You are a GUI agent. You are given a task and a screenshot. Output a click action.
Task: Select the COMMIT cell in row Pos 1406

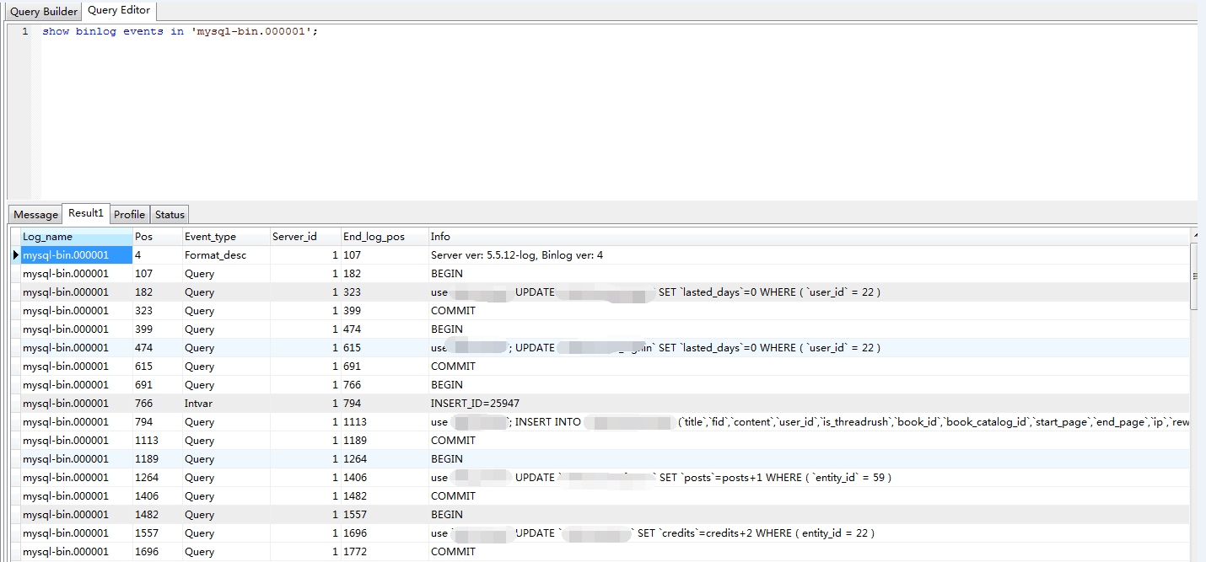pyautogui.click(x=809, y=496)
